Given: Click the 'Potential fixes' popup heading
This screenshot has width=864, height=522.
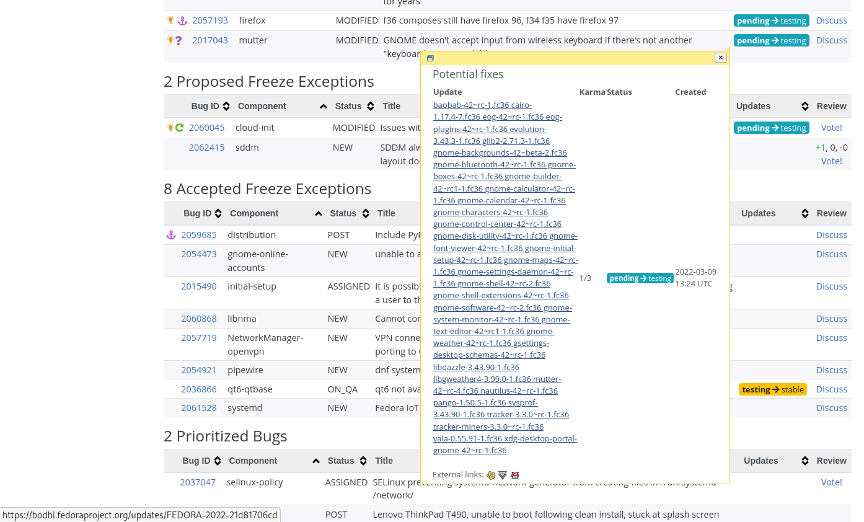Looking at the screenshot, I should coord(468,74).
